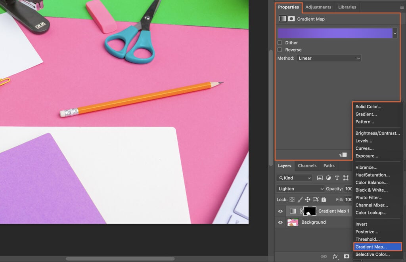The width and height of the screenshot is (406, 262).
Task: Click the filter by type text icon
Action: coord(337,178)
